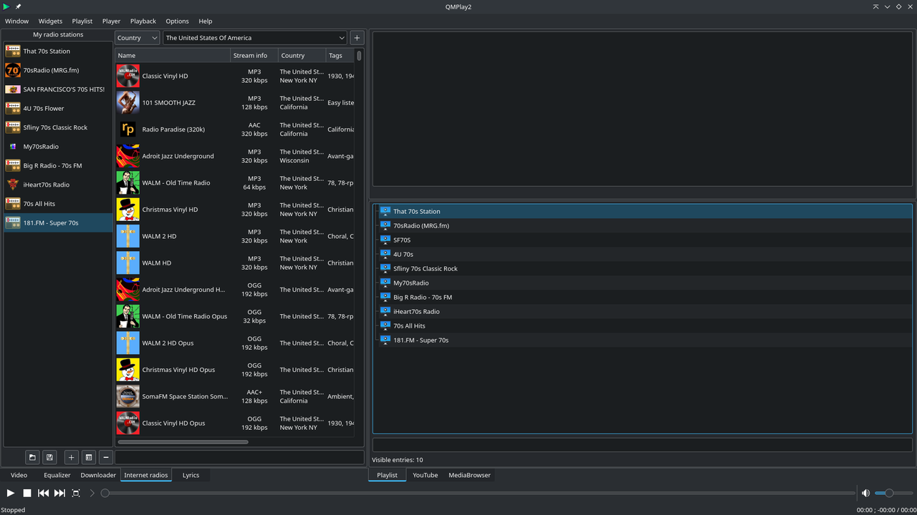
Task: Click the playlist filter input field
Action: click(643, 445)
